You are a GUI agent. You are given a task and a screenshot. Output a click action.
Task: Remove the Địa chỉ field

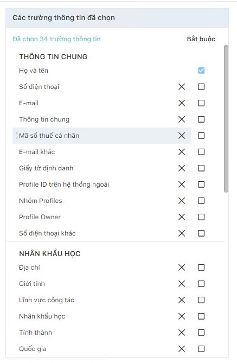click(182, 268)
